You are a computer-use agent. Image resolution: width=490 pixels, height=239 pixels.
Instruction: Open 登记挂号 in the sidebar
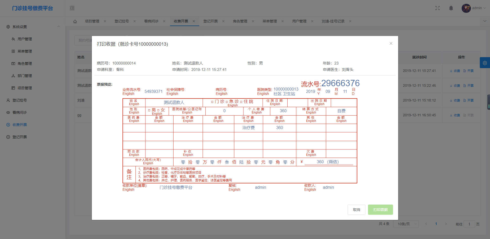pos(33,100)
